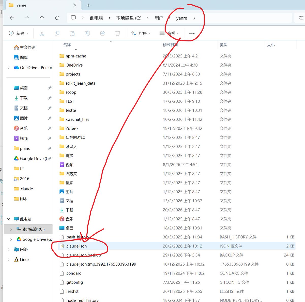Select yanre breadcrumb in address bar
The height and width of the screenshot is (302, 305).
tap(182, 18)
